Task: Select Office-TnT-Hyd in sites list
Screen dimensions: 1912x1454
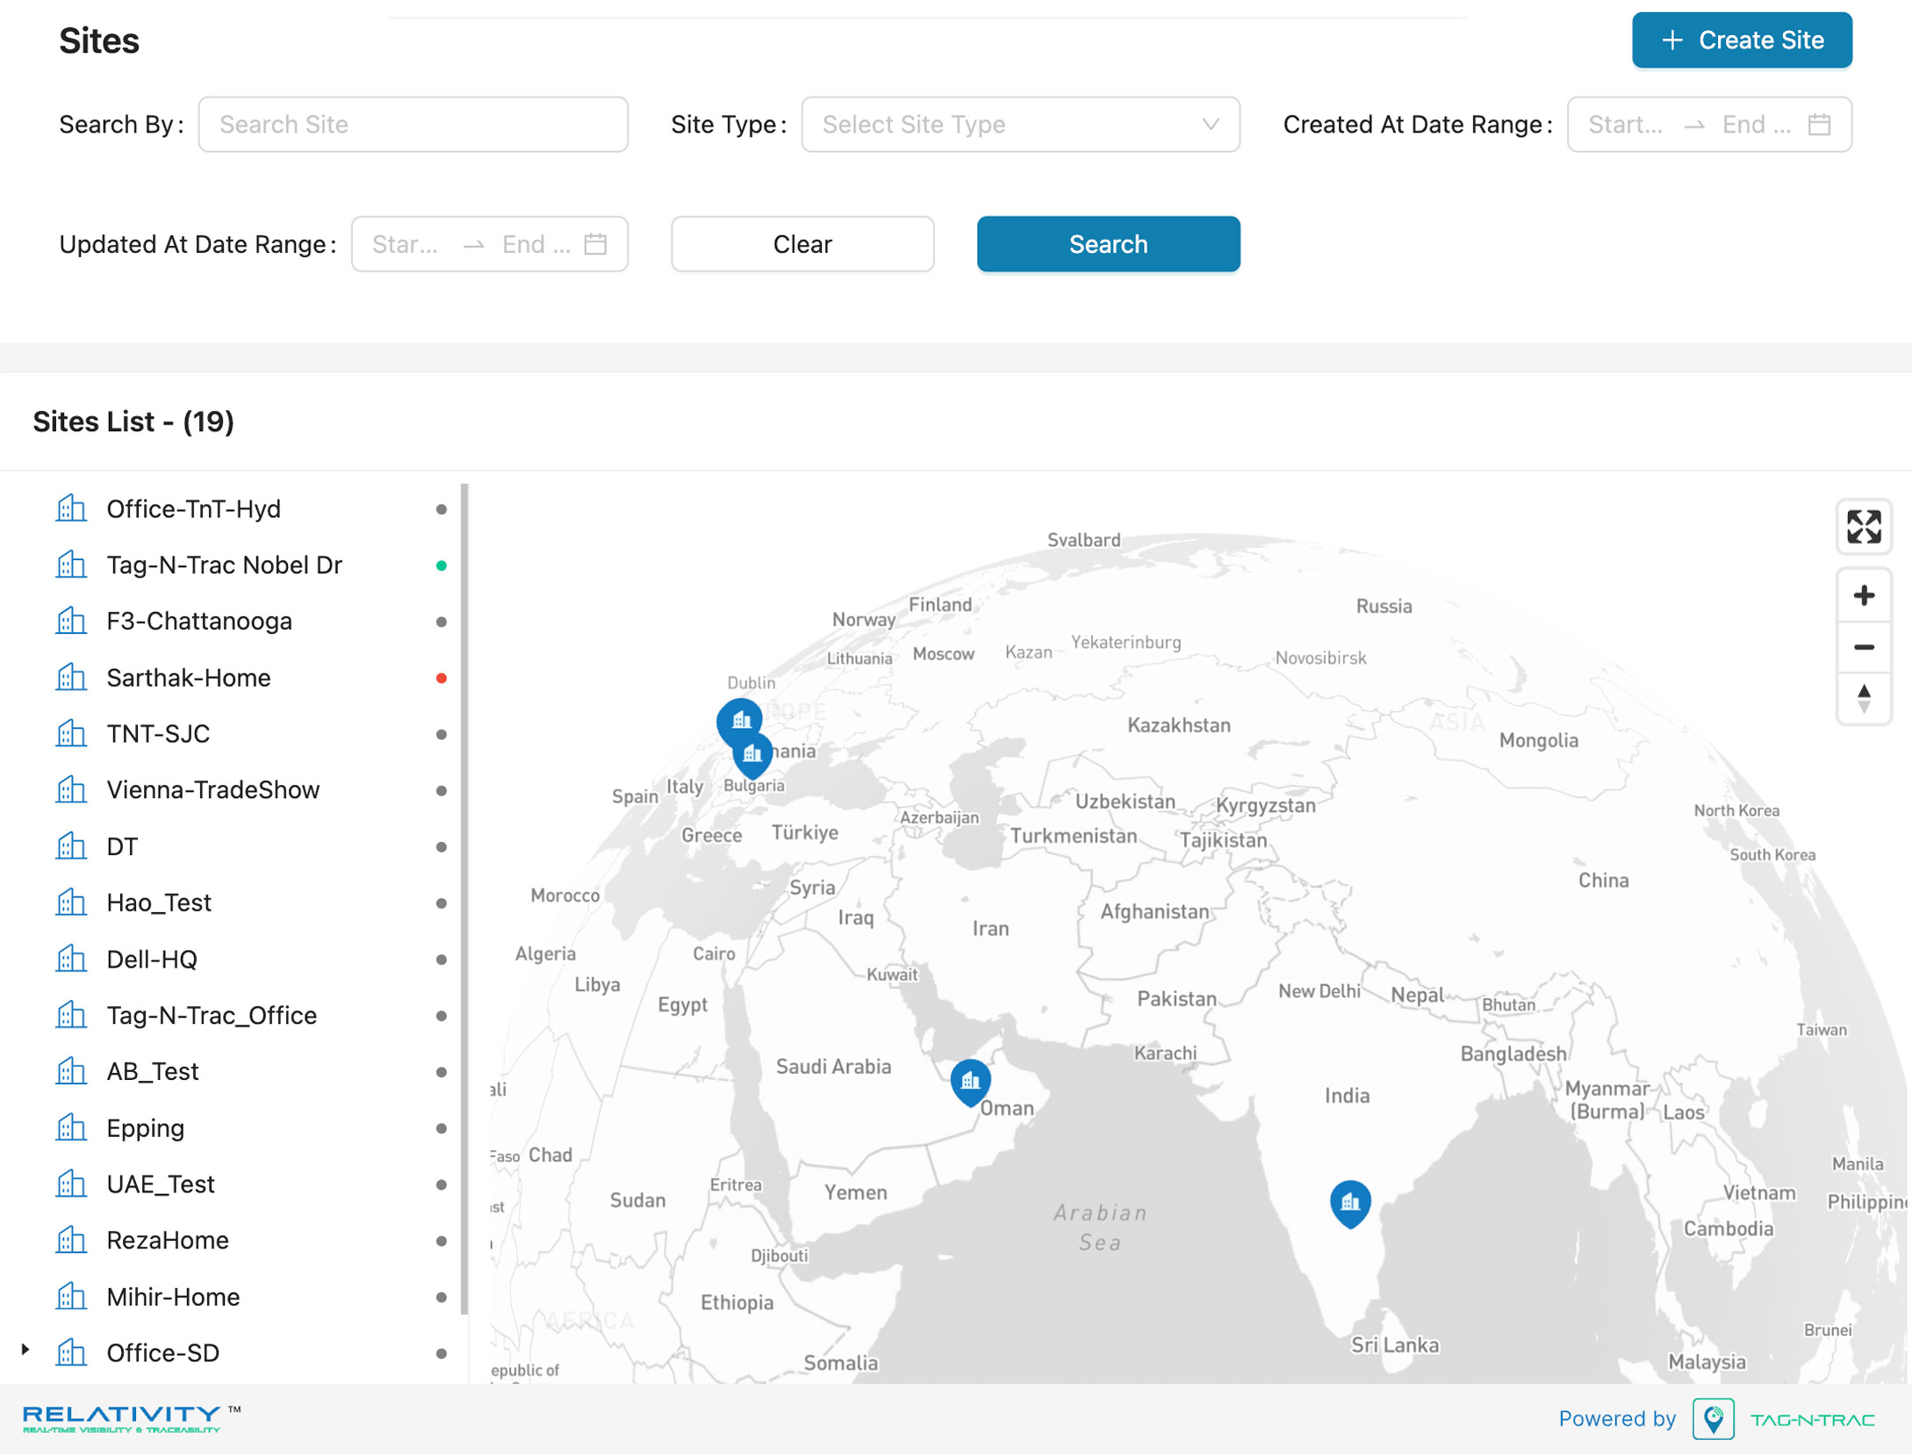Action: tap(193, 509)
